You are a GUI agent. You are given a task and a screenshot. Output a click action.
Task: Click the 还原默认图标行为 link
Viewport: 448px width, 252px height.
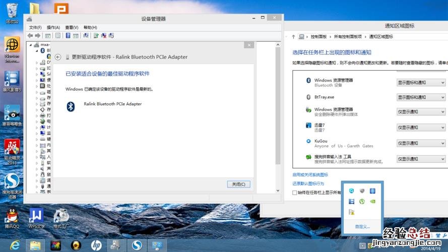[x=308, y=183]
